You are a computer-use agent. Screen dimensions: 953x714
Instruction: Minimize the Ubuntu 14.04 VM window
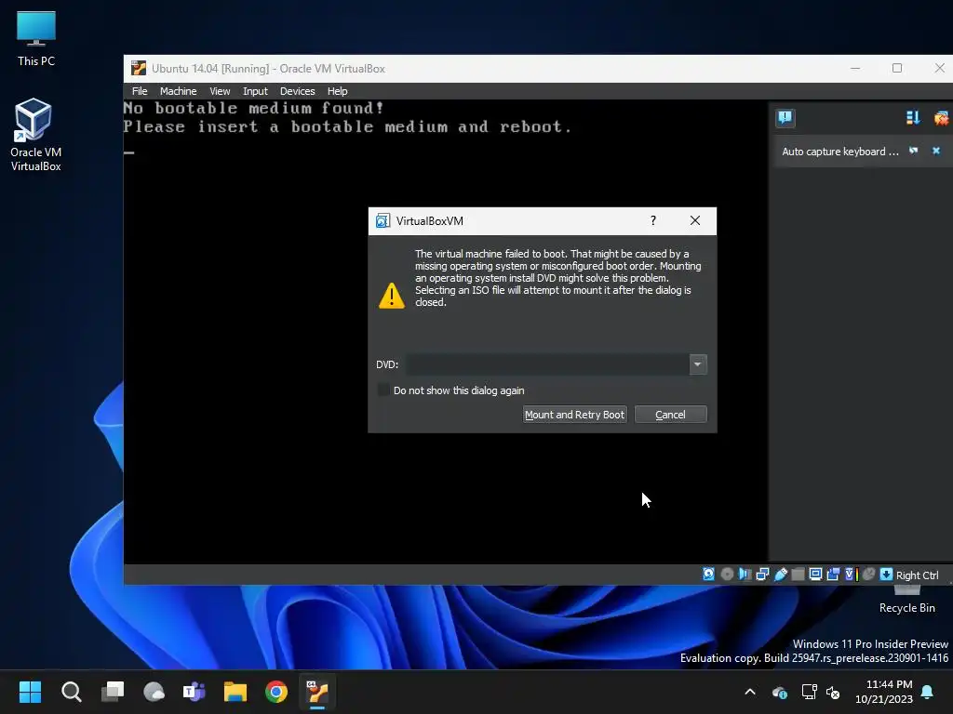click(855, 68)
